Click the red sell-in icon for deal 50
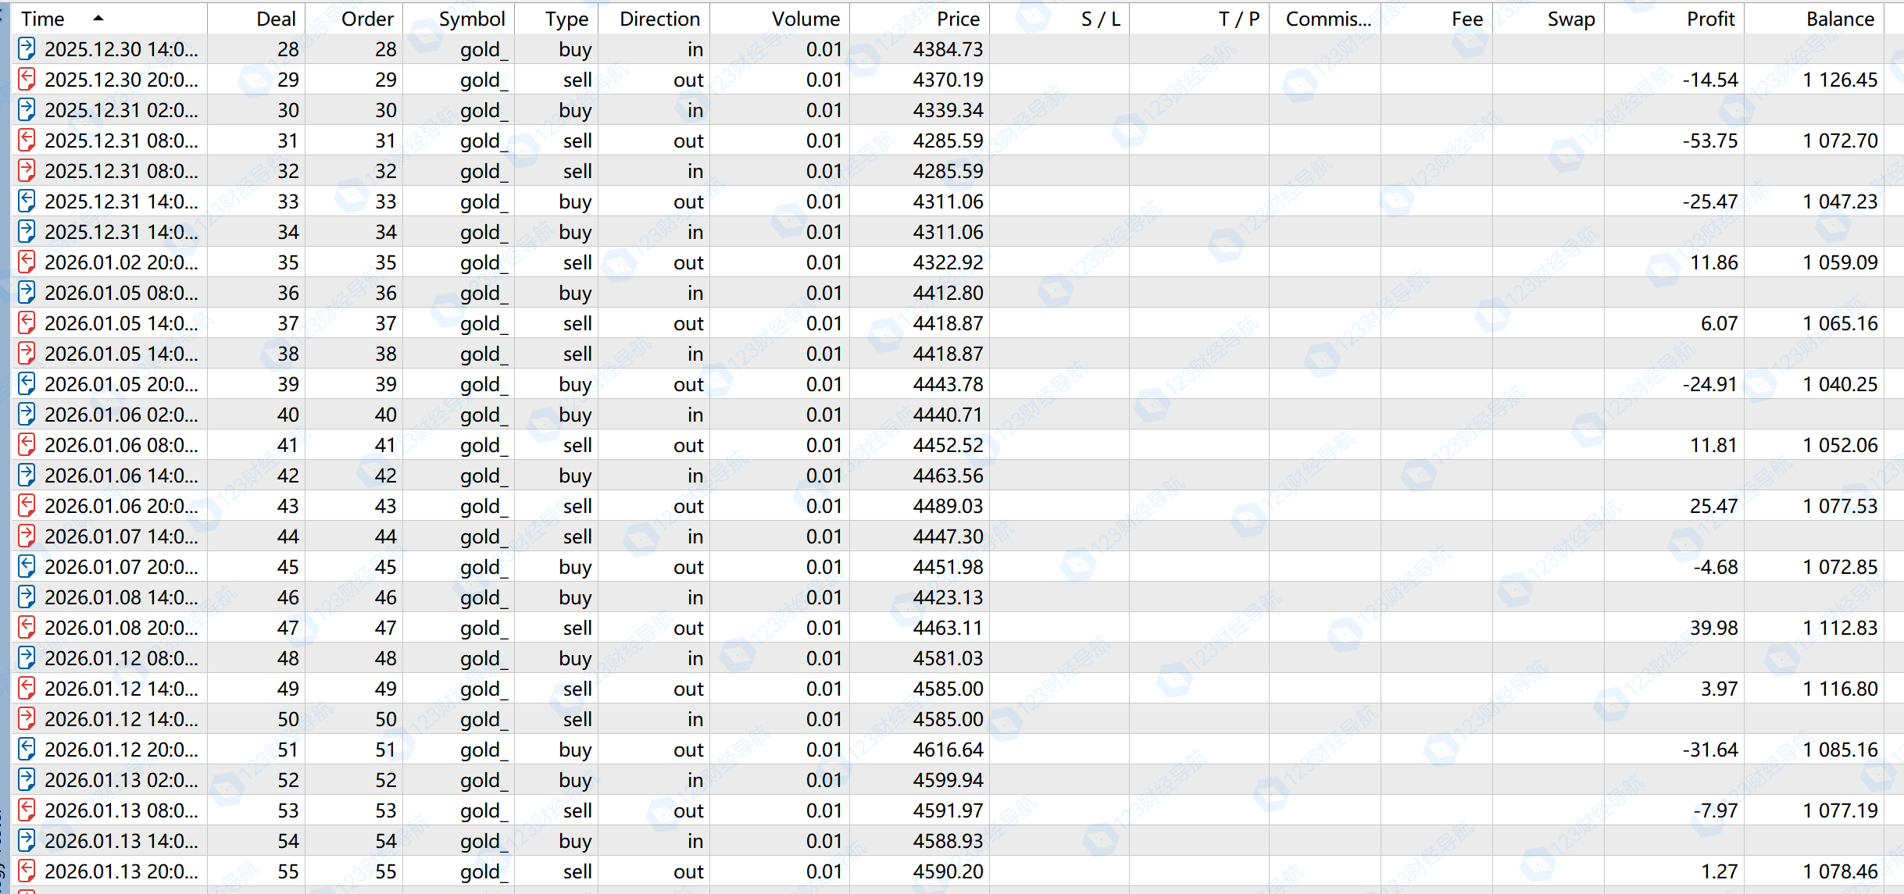This screenshot has width=1904, height=894. [27, 719]
